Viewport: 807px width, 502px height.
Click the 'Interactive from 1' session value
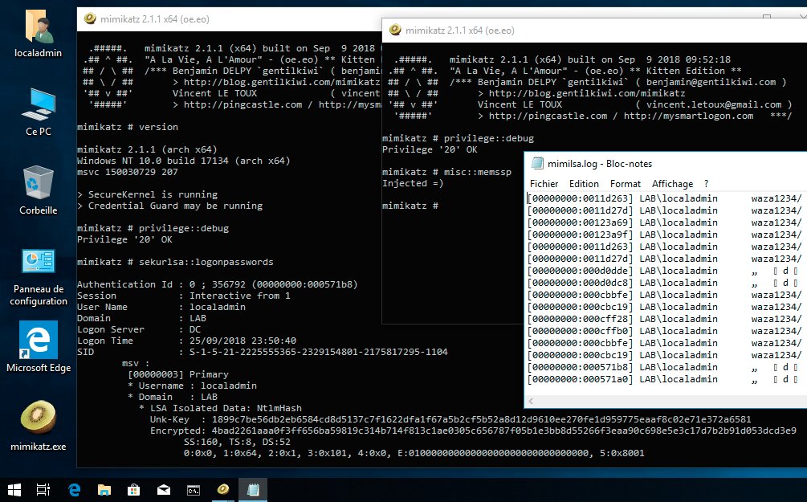tap(240, 296)
